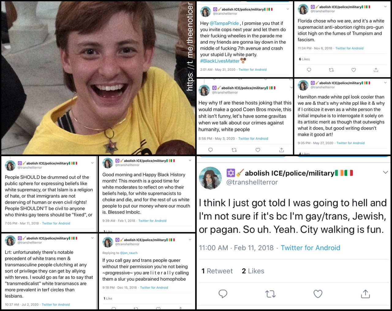Retweet the "Florida chose who we are" tweet
This screenshot has height=311, width=392.
[x=331, y=70]
